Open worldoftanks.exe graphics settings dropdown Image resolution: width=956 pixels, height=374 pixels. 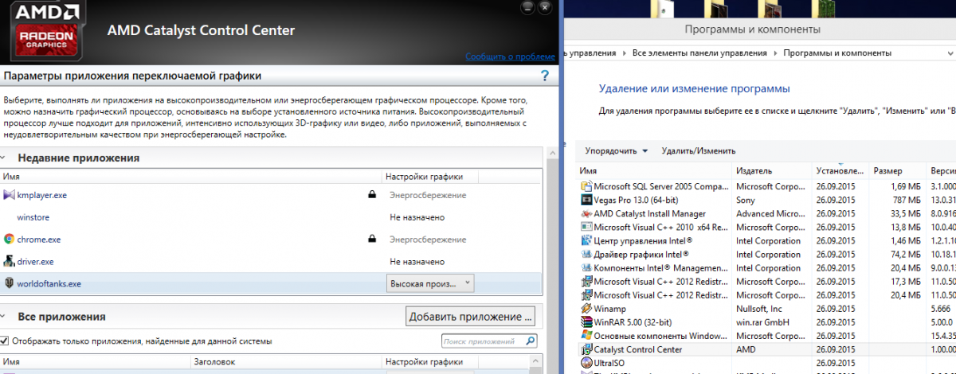pos(430,283)
